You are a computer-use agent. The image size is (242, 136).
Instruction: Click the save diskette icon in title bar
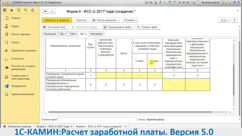click(x=146, y=3)
